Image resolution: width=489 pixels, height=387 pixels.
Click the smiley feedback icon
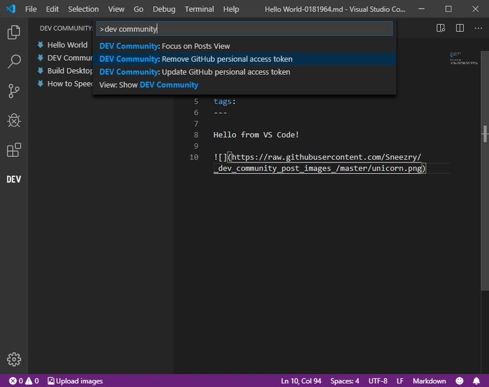point(460,381)
